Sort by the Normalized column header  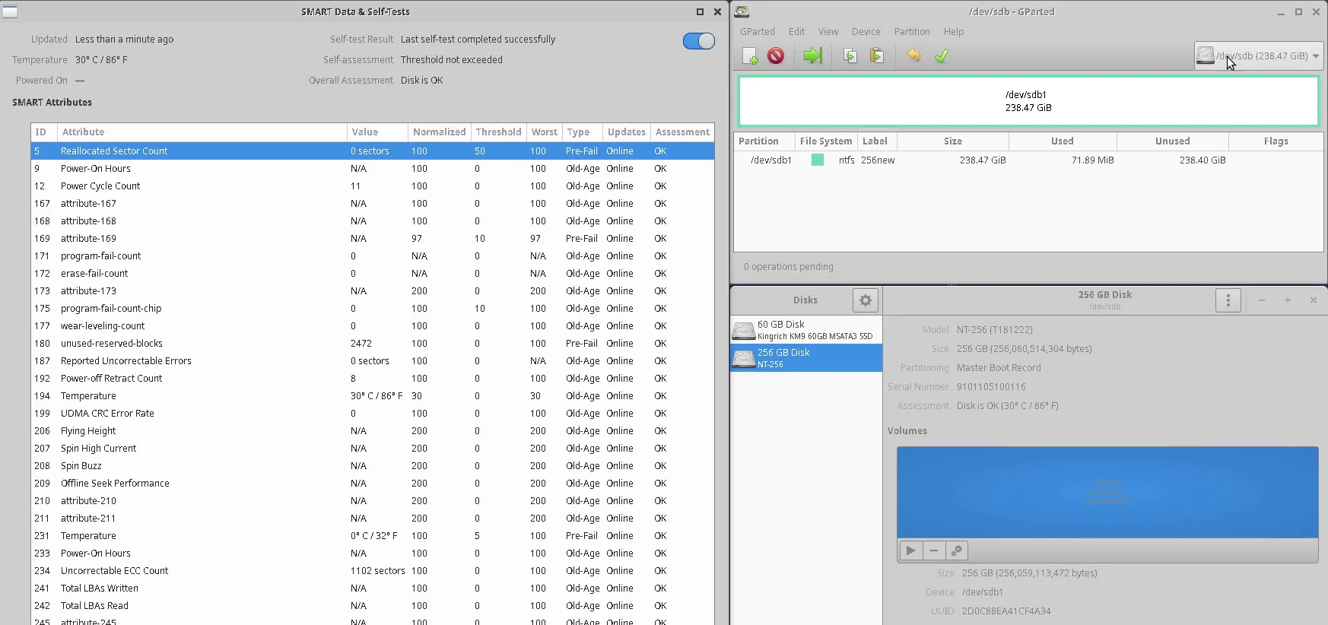tap(439, 132)
